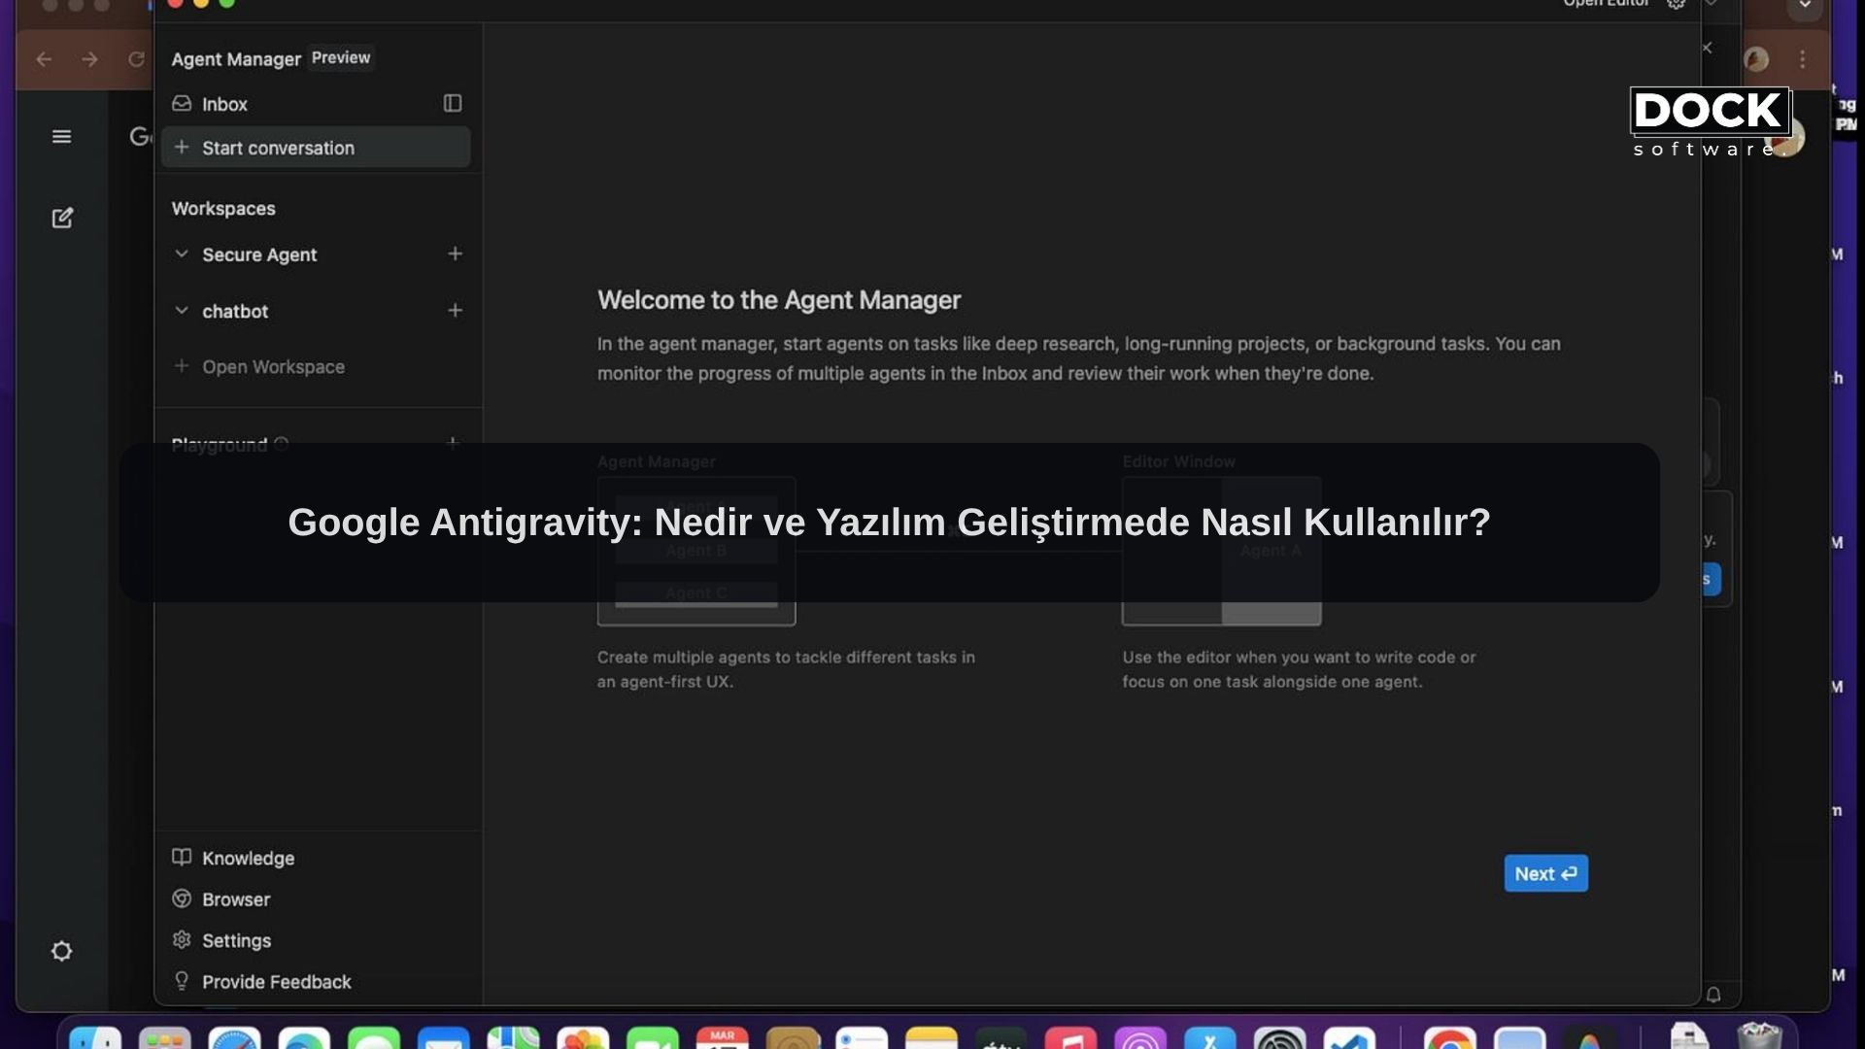Go forward in the background browser window
Image resolution: width=1865 pixels, height=1049 pixels.
pos(89,59)
